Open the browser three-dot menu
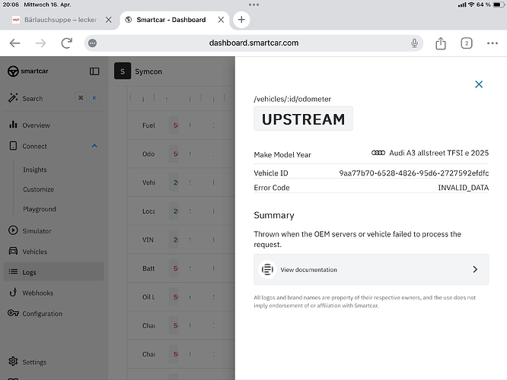The width and height of the screenshot is (507, 380). tap(492, 43)
